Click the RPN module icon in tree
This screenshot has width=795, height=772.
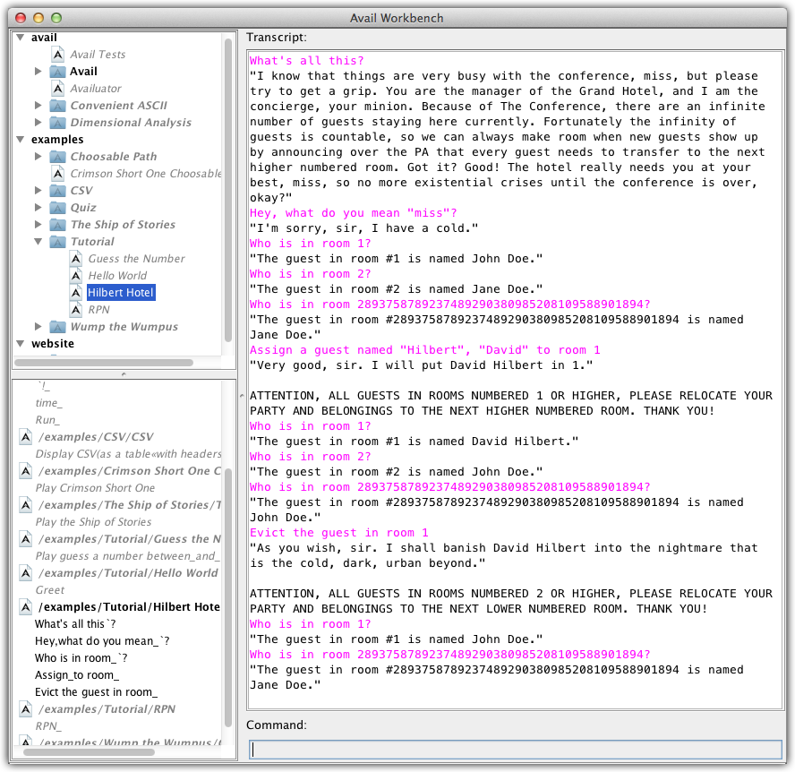pyautogui.click(x=76, y=309)
